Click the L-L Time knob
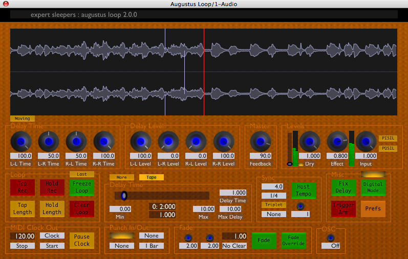Viewport: 408px width, 259px height. 21,142
